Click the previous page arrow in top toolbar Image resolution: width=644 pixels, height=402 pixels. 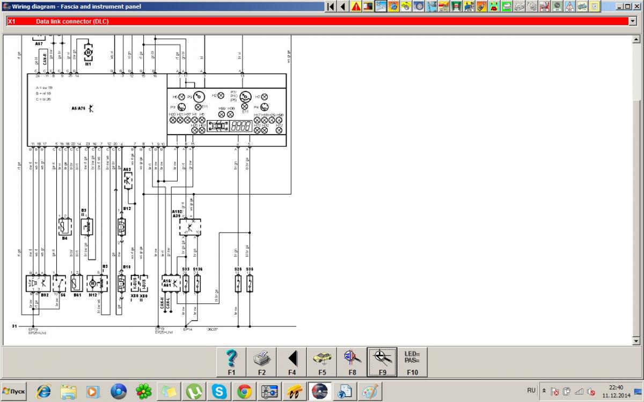pos(343,6)
